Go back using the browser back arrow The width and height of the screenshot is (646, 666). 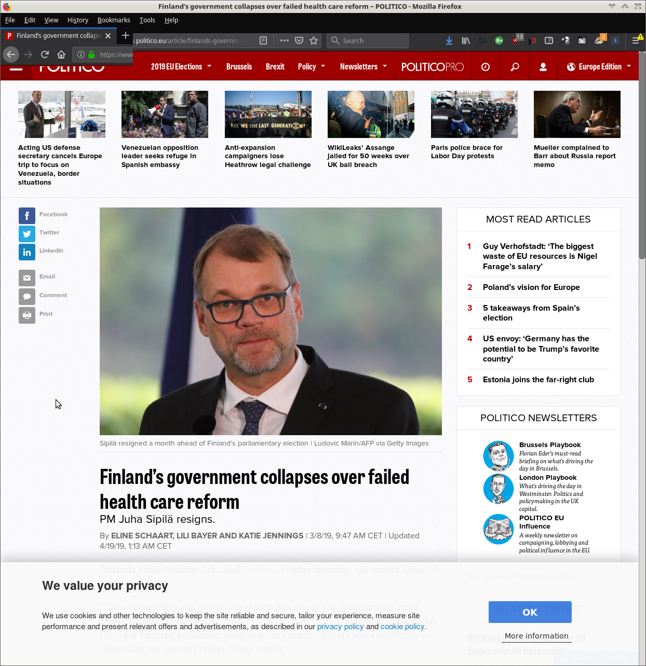click(x=11, y=54)
